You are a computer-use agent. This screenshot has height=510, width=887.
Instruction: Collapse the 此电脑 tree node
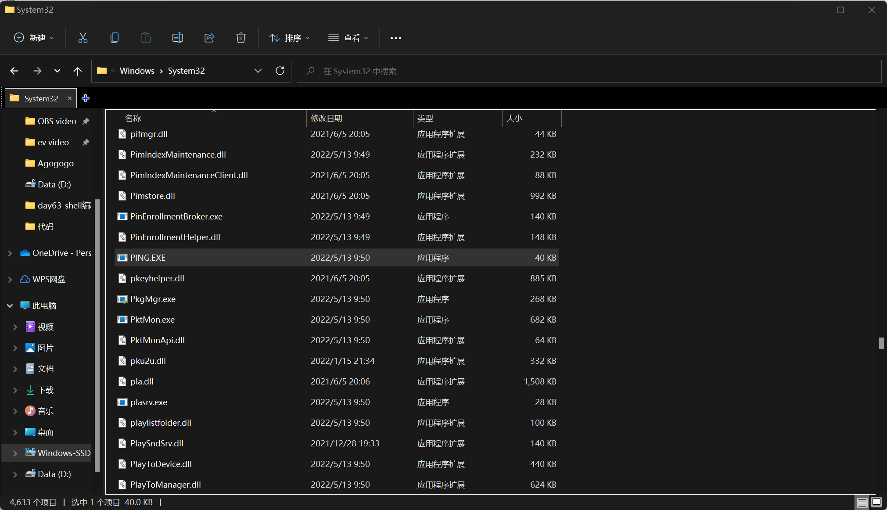pos(10,306)
